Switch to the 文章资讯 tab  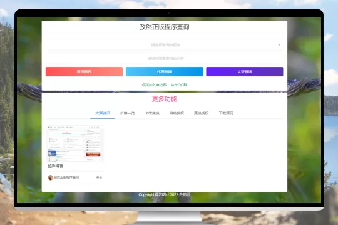[103, 113]
